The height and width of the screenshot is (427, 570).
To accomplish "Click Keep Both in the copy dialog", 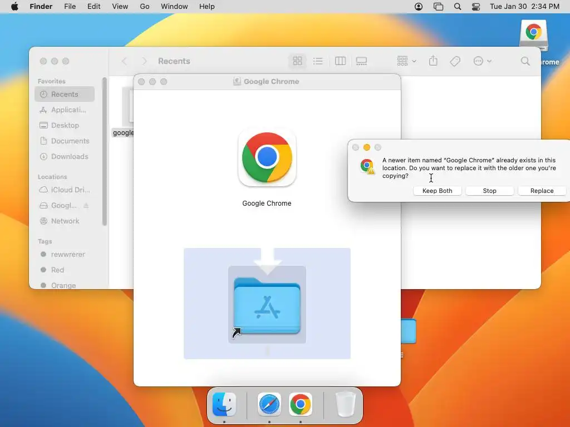I will [437, 191].
